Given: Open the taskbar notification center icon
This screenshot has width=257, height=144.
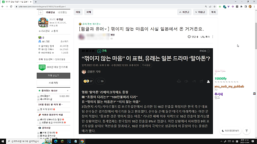Looking at the screenshot, I should [253, 141].
